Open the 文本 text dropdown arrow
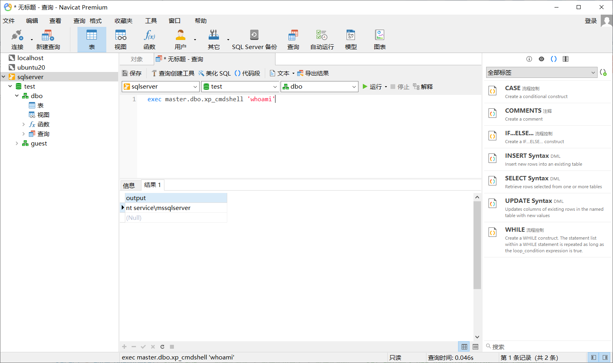The width and height of the screenshot is (613, 363). (x=293, y=73)
